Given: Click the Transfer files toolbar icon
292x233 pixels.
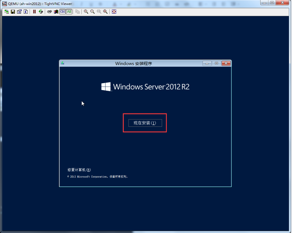Looking at the screenshot, I should [x=78, y=12].
